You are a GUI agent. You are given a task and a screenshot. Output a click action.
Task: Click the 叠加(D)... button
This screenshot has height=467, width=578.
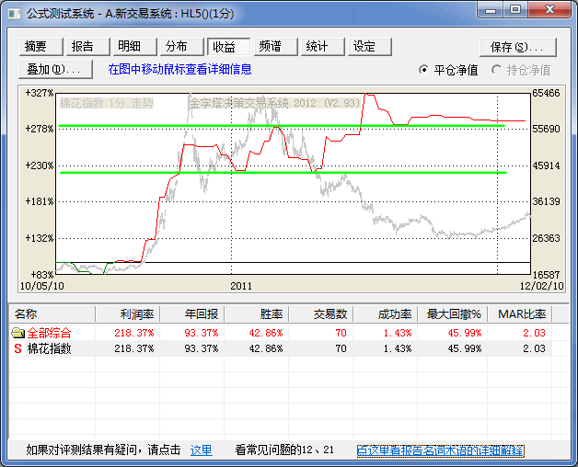pos(55,69)
